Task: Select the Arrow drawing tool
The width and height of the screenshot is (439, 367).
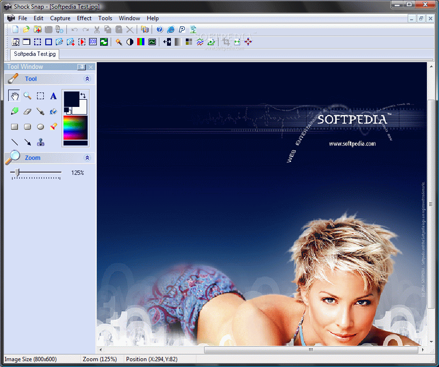Action: tap(27, 142)
